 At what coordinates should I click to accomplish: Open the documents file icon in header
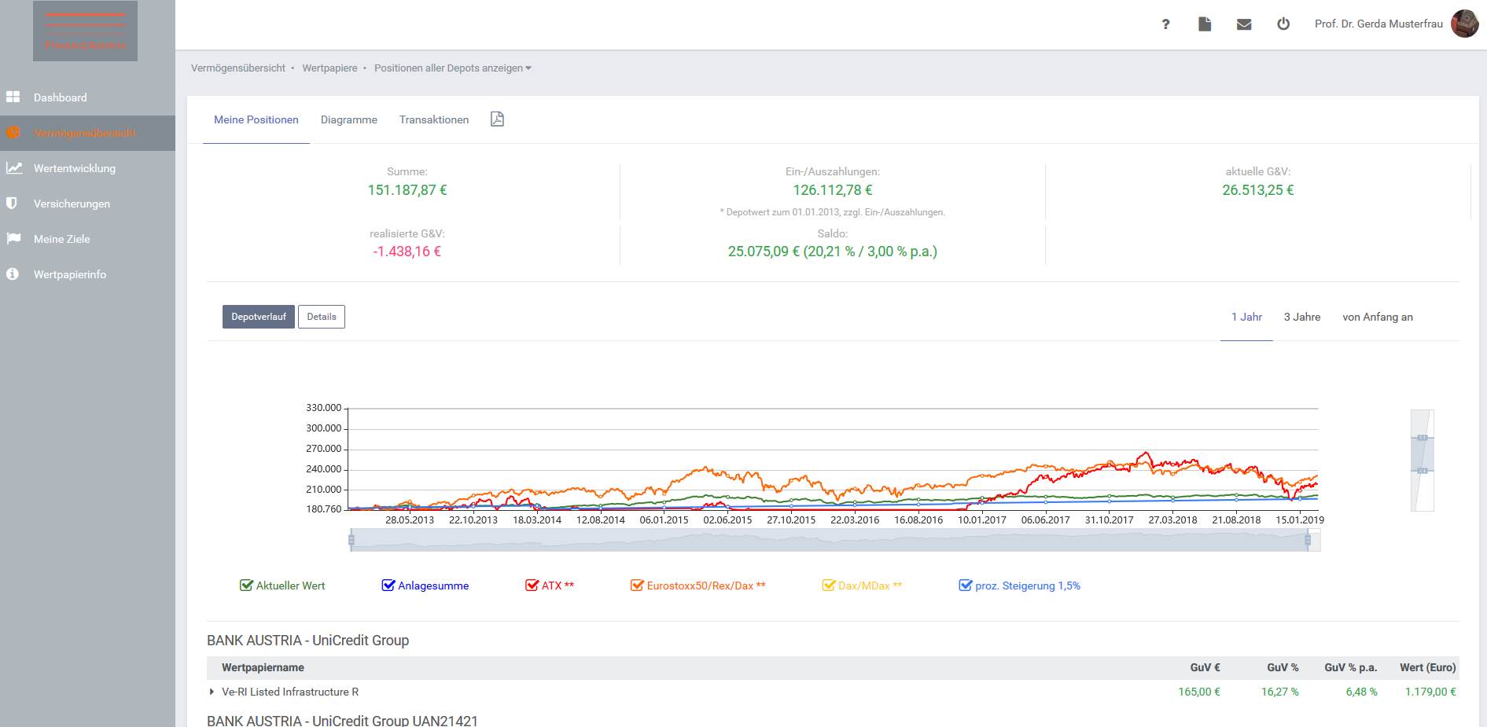1204,24
